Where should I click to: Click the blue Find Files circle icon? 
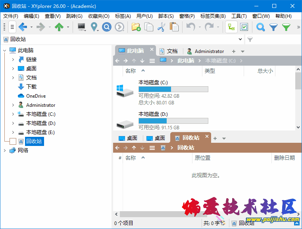pos(107,27)
